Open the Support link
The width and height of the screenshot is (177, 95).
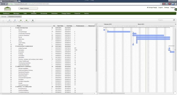(x=173, y=7)
